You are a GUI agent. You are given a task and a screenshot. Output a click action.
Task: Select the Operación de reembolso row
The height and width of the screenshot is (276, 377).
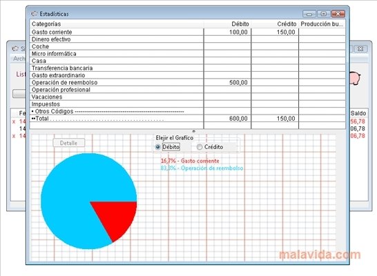(188, 82)
